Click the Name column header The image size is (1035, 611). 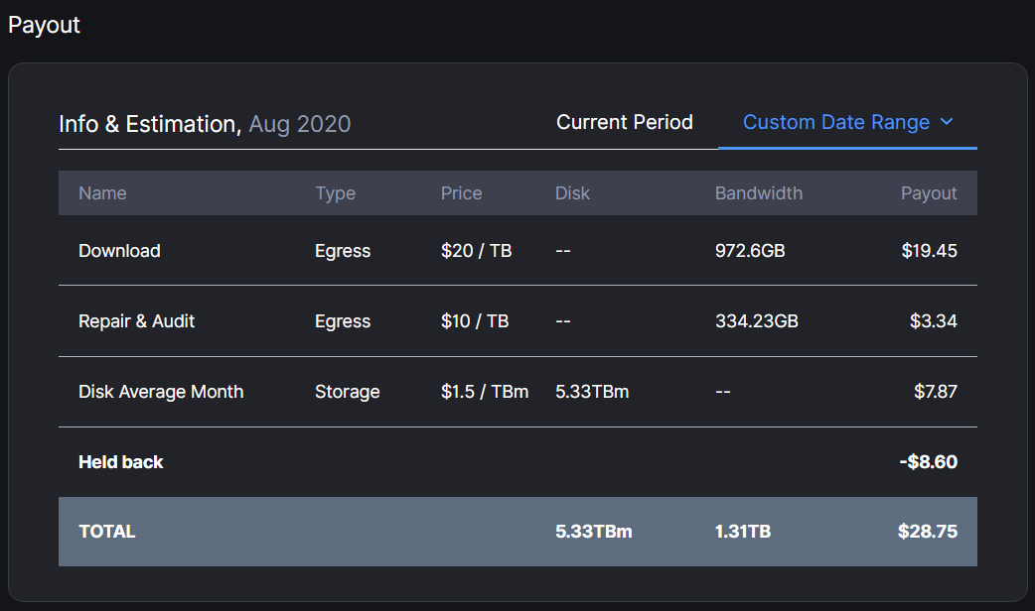tap(102, 193)
